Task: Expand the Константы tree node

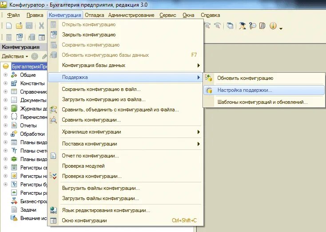Action: [6, 83]
